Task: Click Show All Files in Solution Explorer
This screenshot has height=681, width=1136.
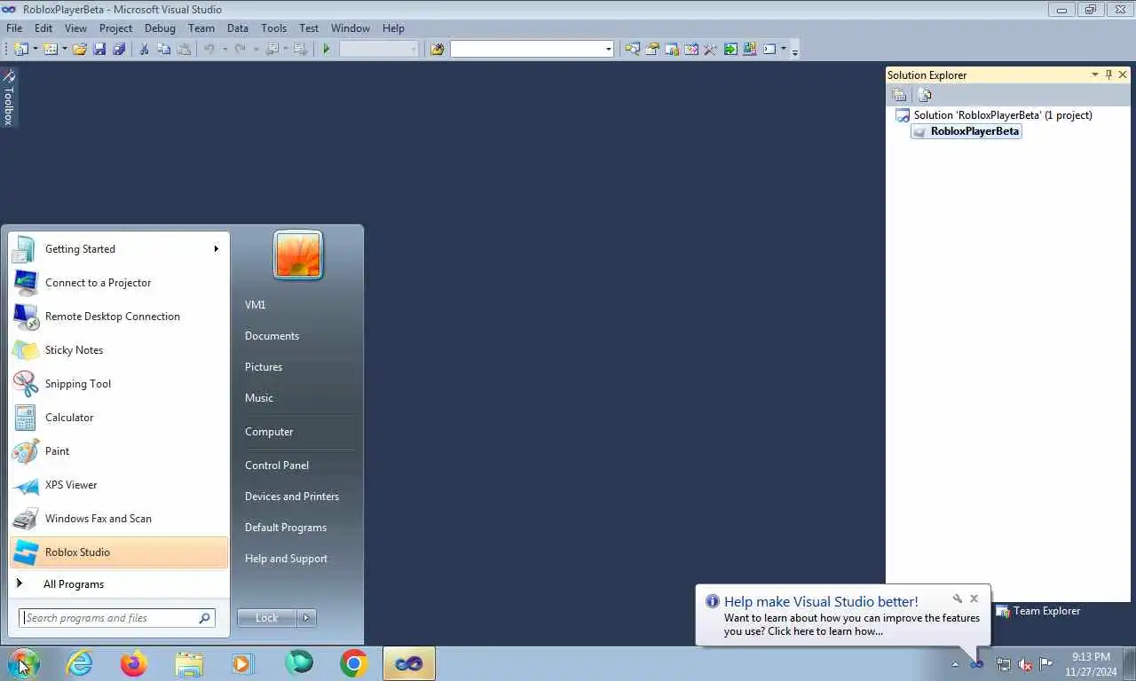Action: (925, 96)
